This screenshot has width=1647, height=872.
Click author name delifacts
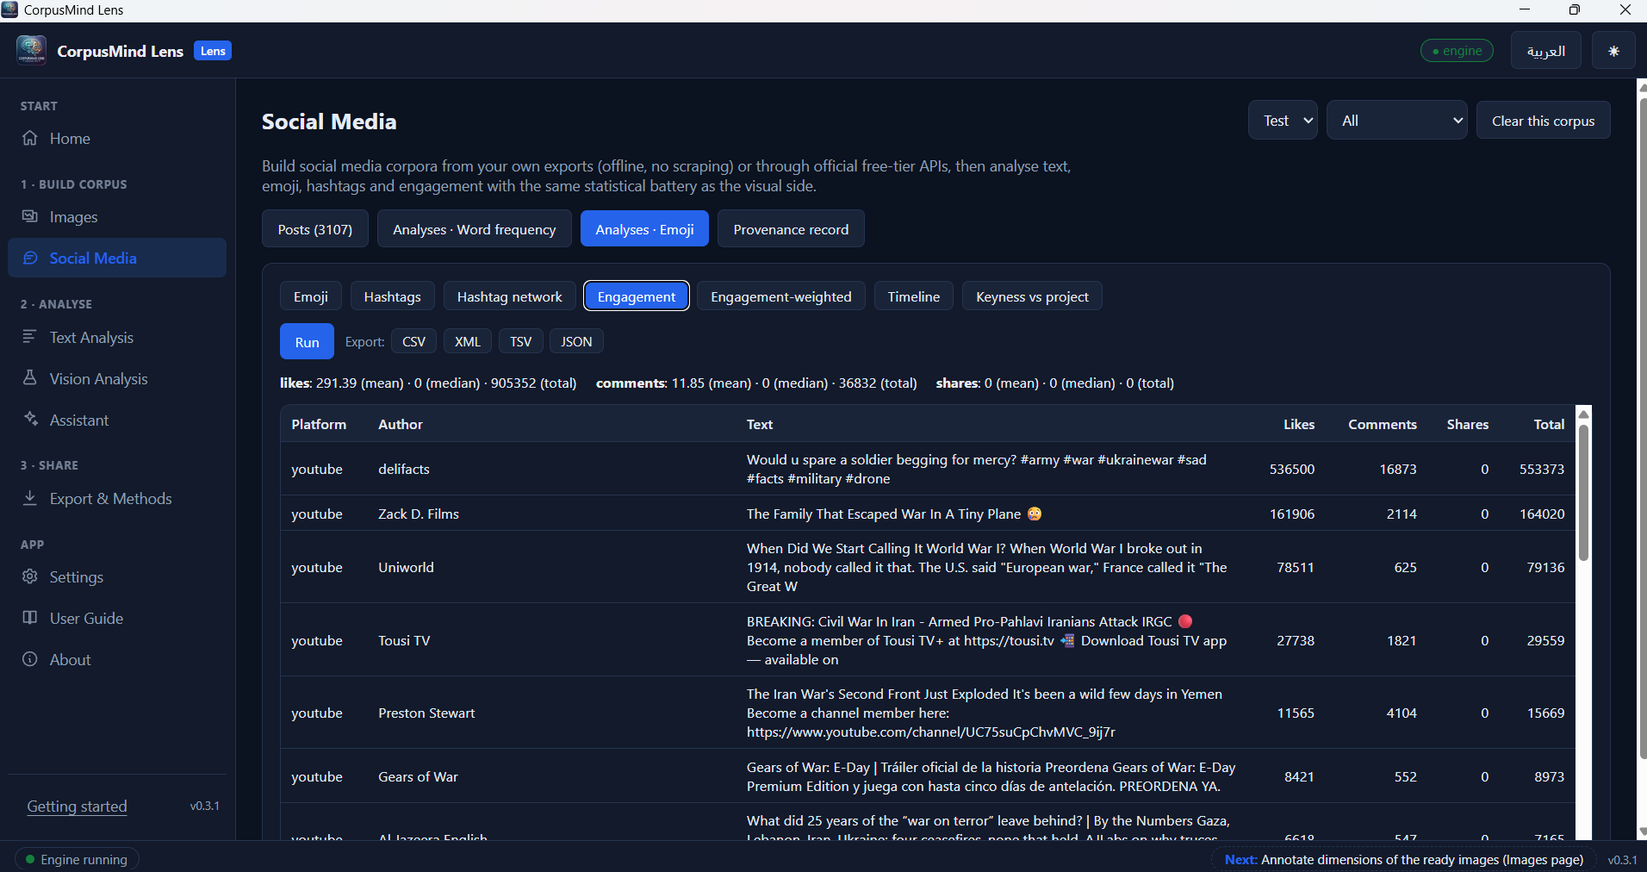403,469
